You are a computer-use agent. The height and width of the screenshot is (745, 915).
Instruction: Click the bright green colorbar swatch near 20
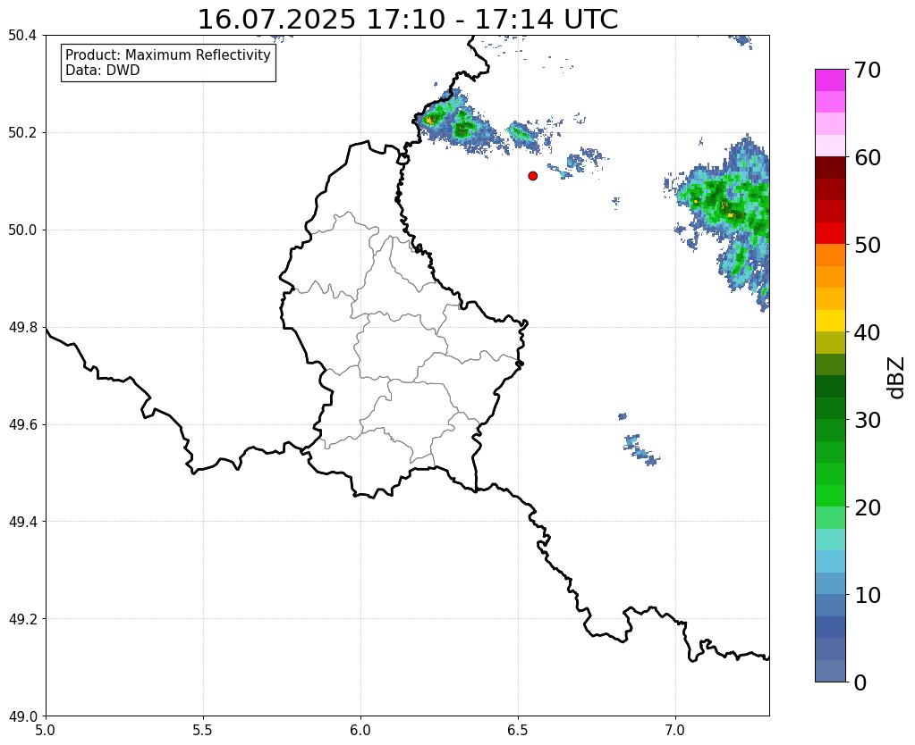coord(830,496)
